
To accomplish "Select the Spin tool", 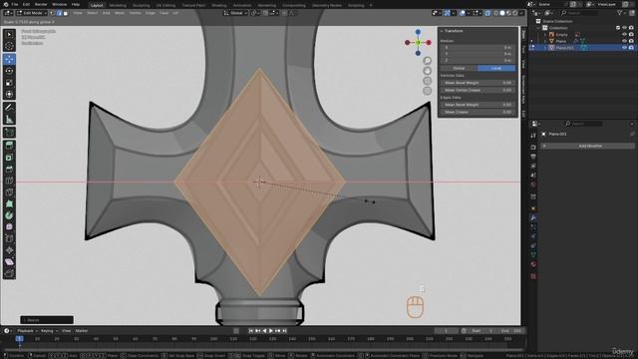I will tap(9, 215).
